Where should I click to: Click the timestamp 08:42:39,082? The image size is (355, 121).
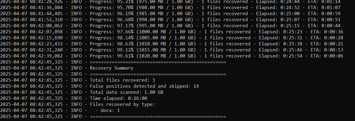[46, 56]
